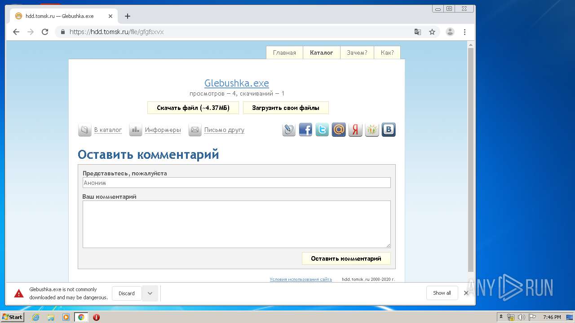Reload the current page

[45, 32]
